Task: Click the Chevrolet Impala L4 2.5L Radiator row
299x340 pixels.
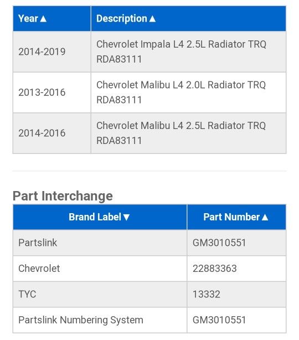Action: click(149, 51)
